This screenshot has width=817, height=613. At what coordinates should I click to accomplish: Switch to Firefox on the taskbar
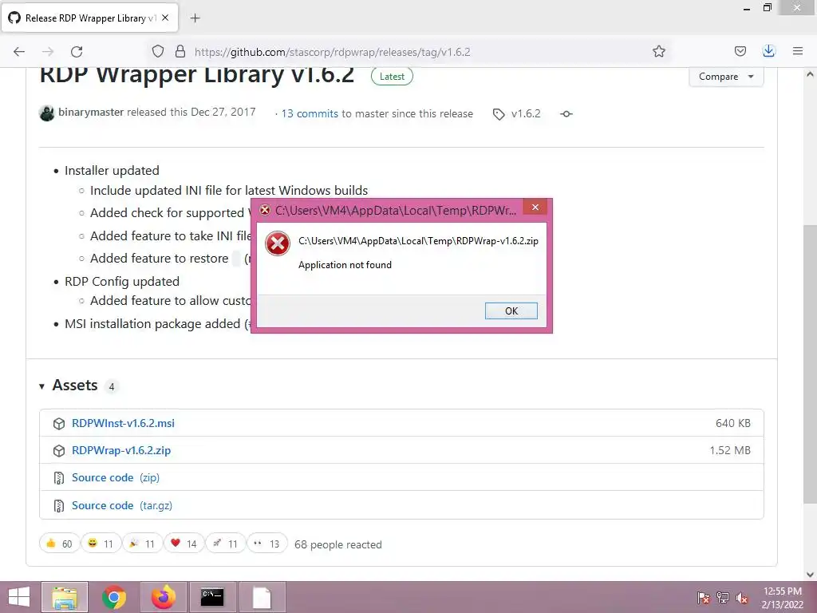click(x=163, y=597)
